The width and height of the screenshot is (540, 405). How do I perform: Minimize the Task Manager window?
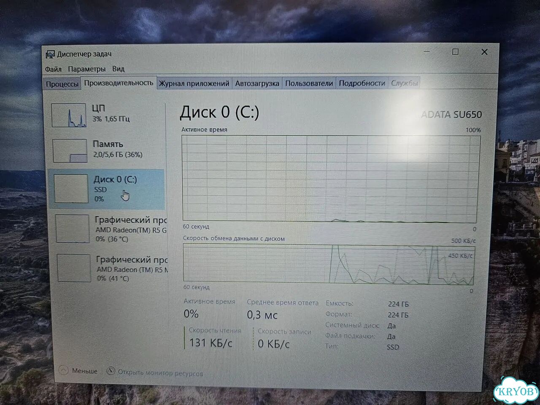427,52
